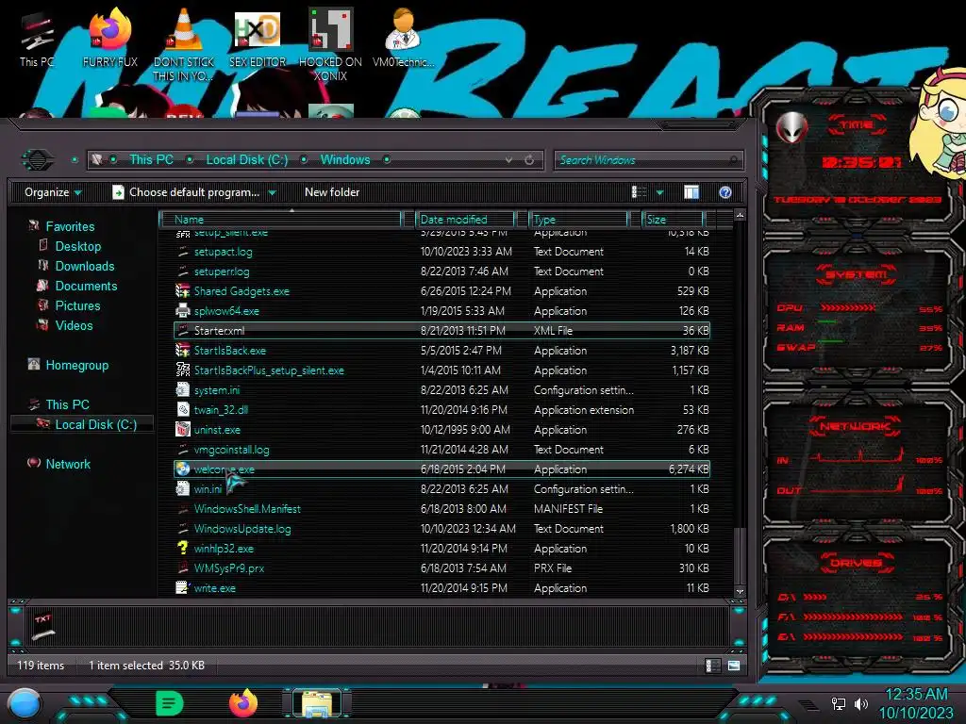Select system.ini file name
The width and height of the screenshot is (966, 724).
217,390
